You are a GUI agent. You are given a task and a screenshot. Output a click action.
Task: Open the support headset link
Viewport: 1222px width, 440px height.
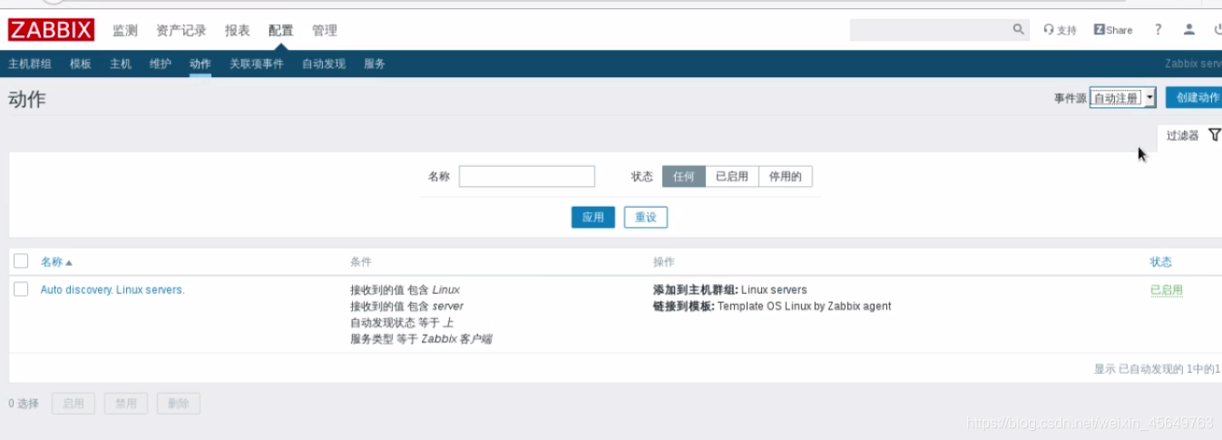click(x=1060, y=30)
